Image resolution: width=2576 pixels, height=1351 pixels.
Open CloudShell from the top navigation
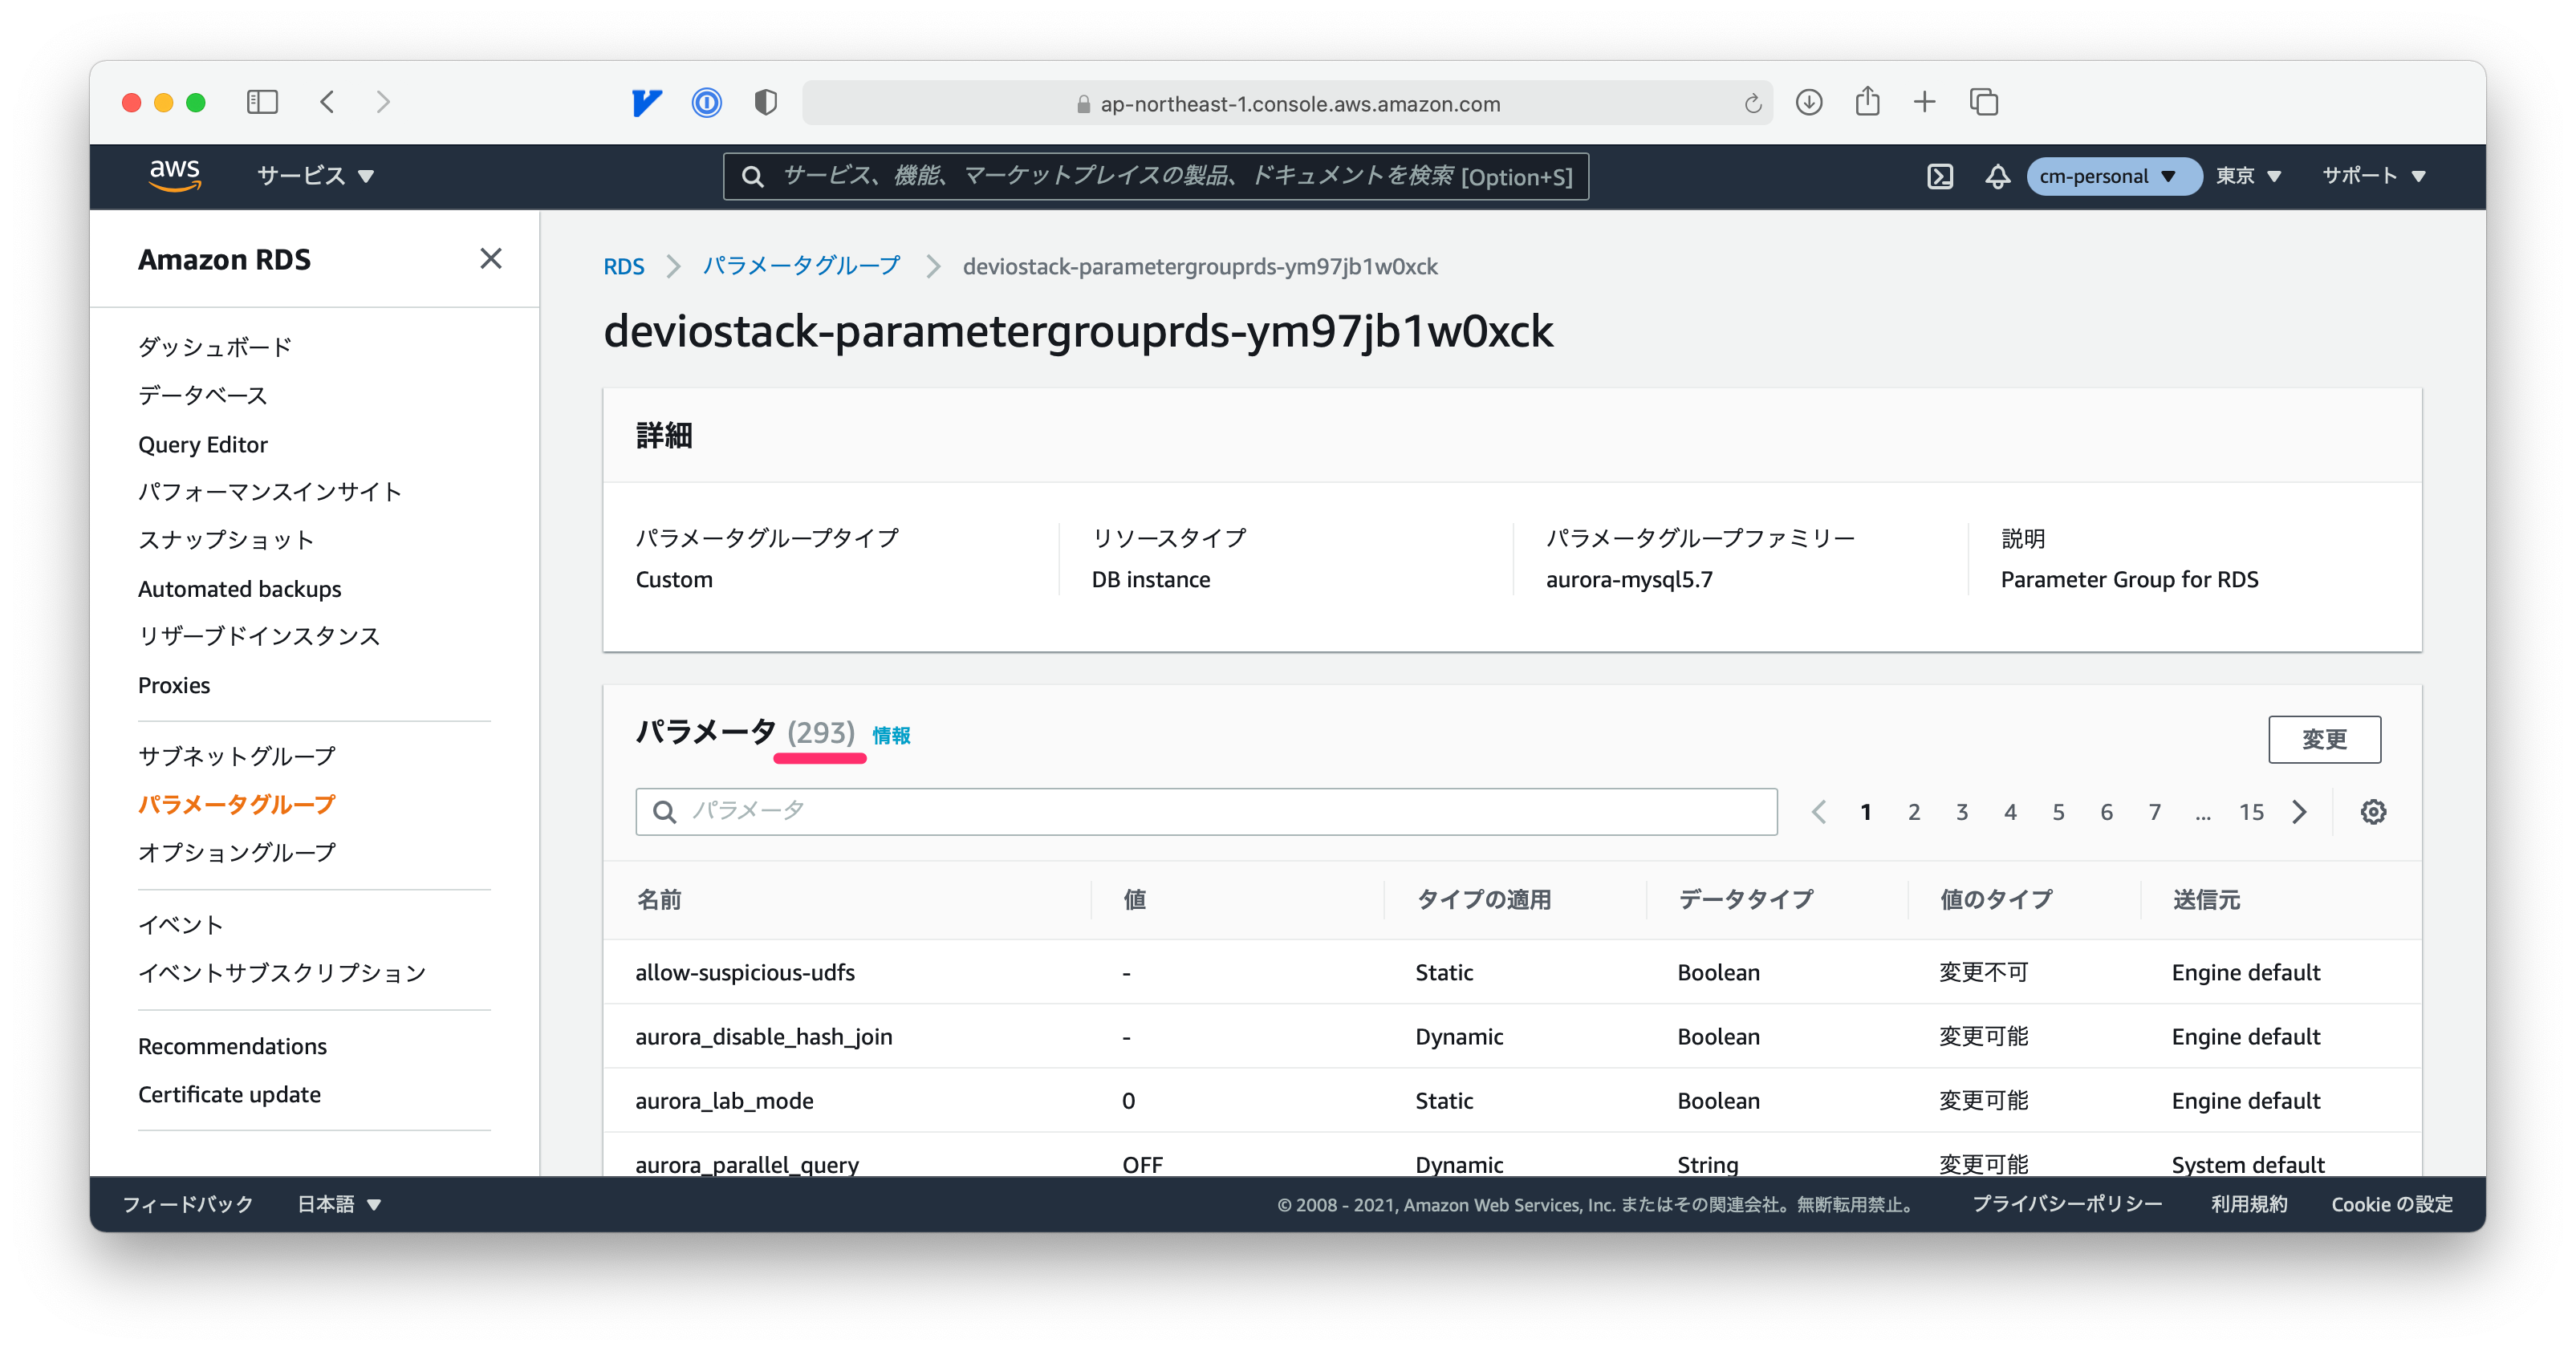tap(1941, 176)
